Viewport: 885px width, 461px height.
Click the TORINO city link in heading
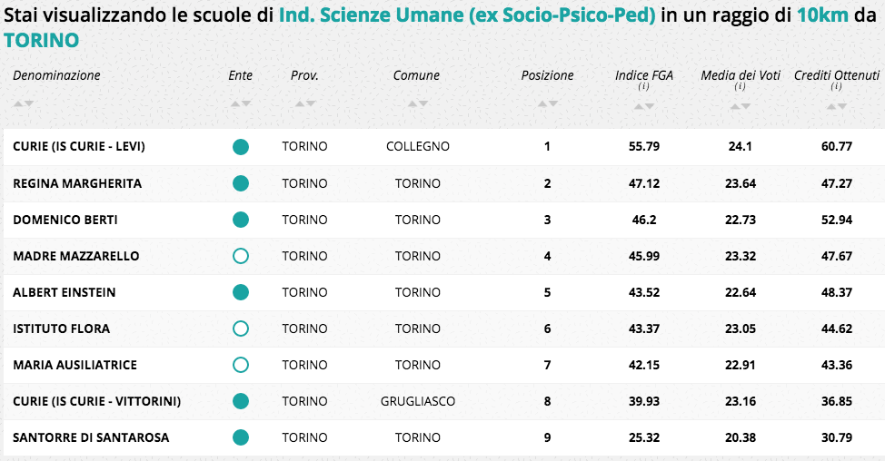tap(41, 40)
